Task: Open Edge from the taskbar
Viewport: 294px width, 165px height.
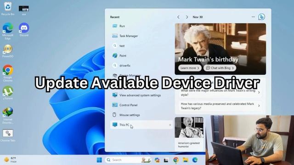Action: (x=195, y=160)
